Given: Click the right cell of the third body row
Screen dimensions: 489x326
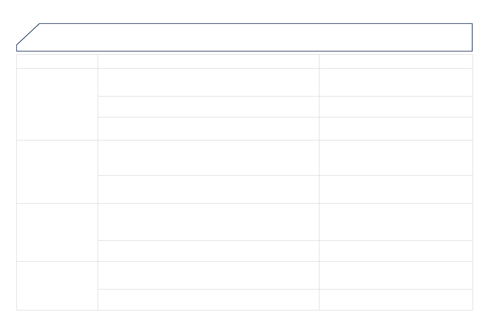Looking at the screenshot, I should (x=396, y=129).
